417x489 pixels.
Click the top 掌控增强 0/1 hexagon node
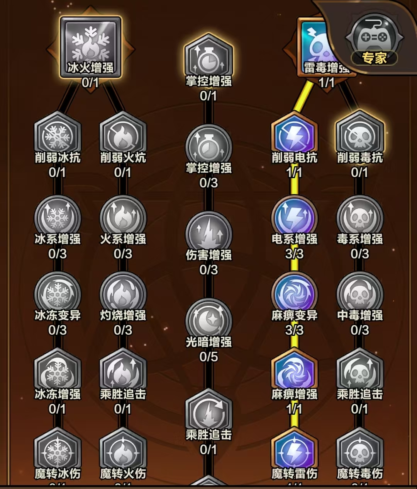208,58
